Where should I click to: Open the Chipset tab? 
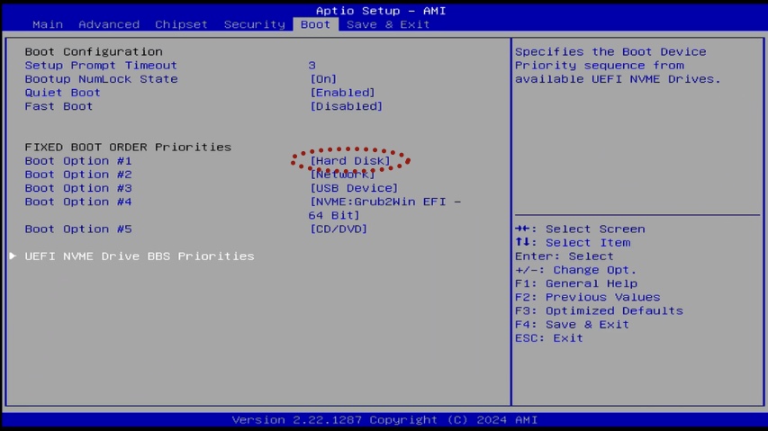(181, 24)
